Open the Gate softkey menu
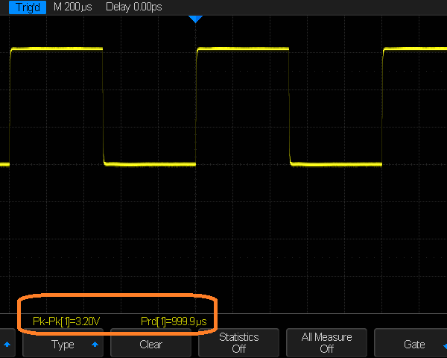This screenshot has width=447, height=358. tap(413, 345)
